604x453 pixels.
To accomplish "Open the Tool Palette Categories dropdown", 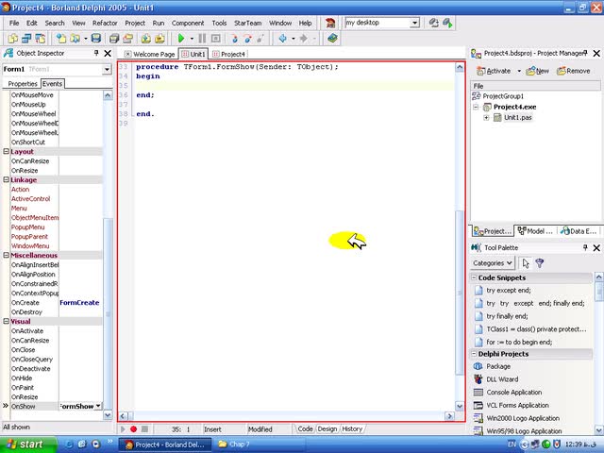I will 492,263.
